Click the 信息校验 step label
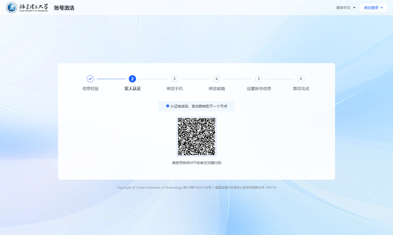Image resolution: width=393 pixels, height=235 pixels. pos(91,88)
